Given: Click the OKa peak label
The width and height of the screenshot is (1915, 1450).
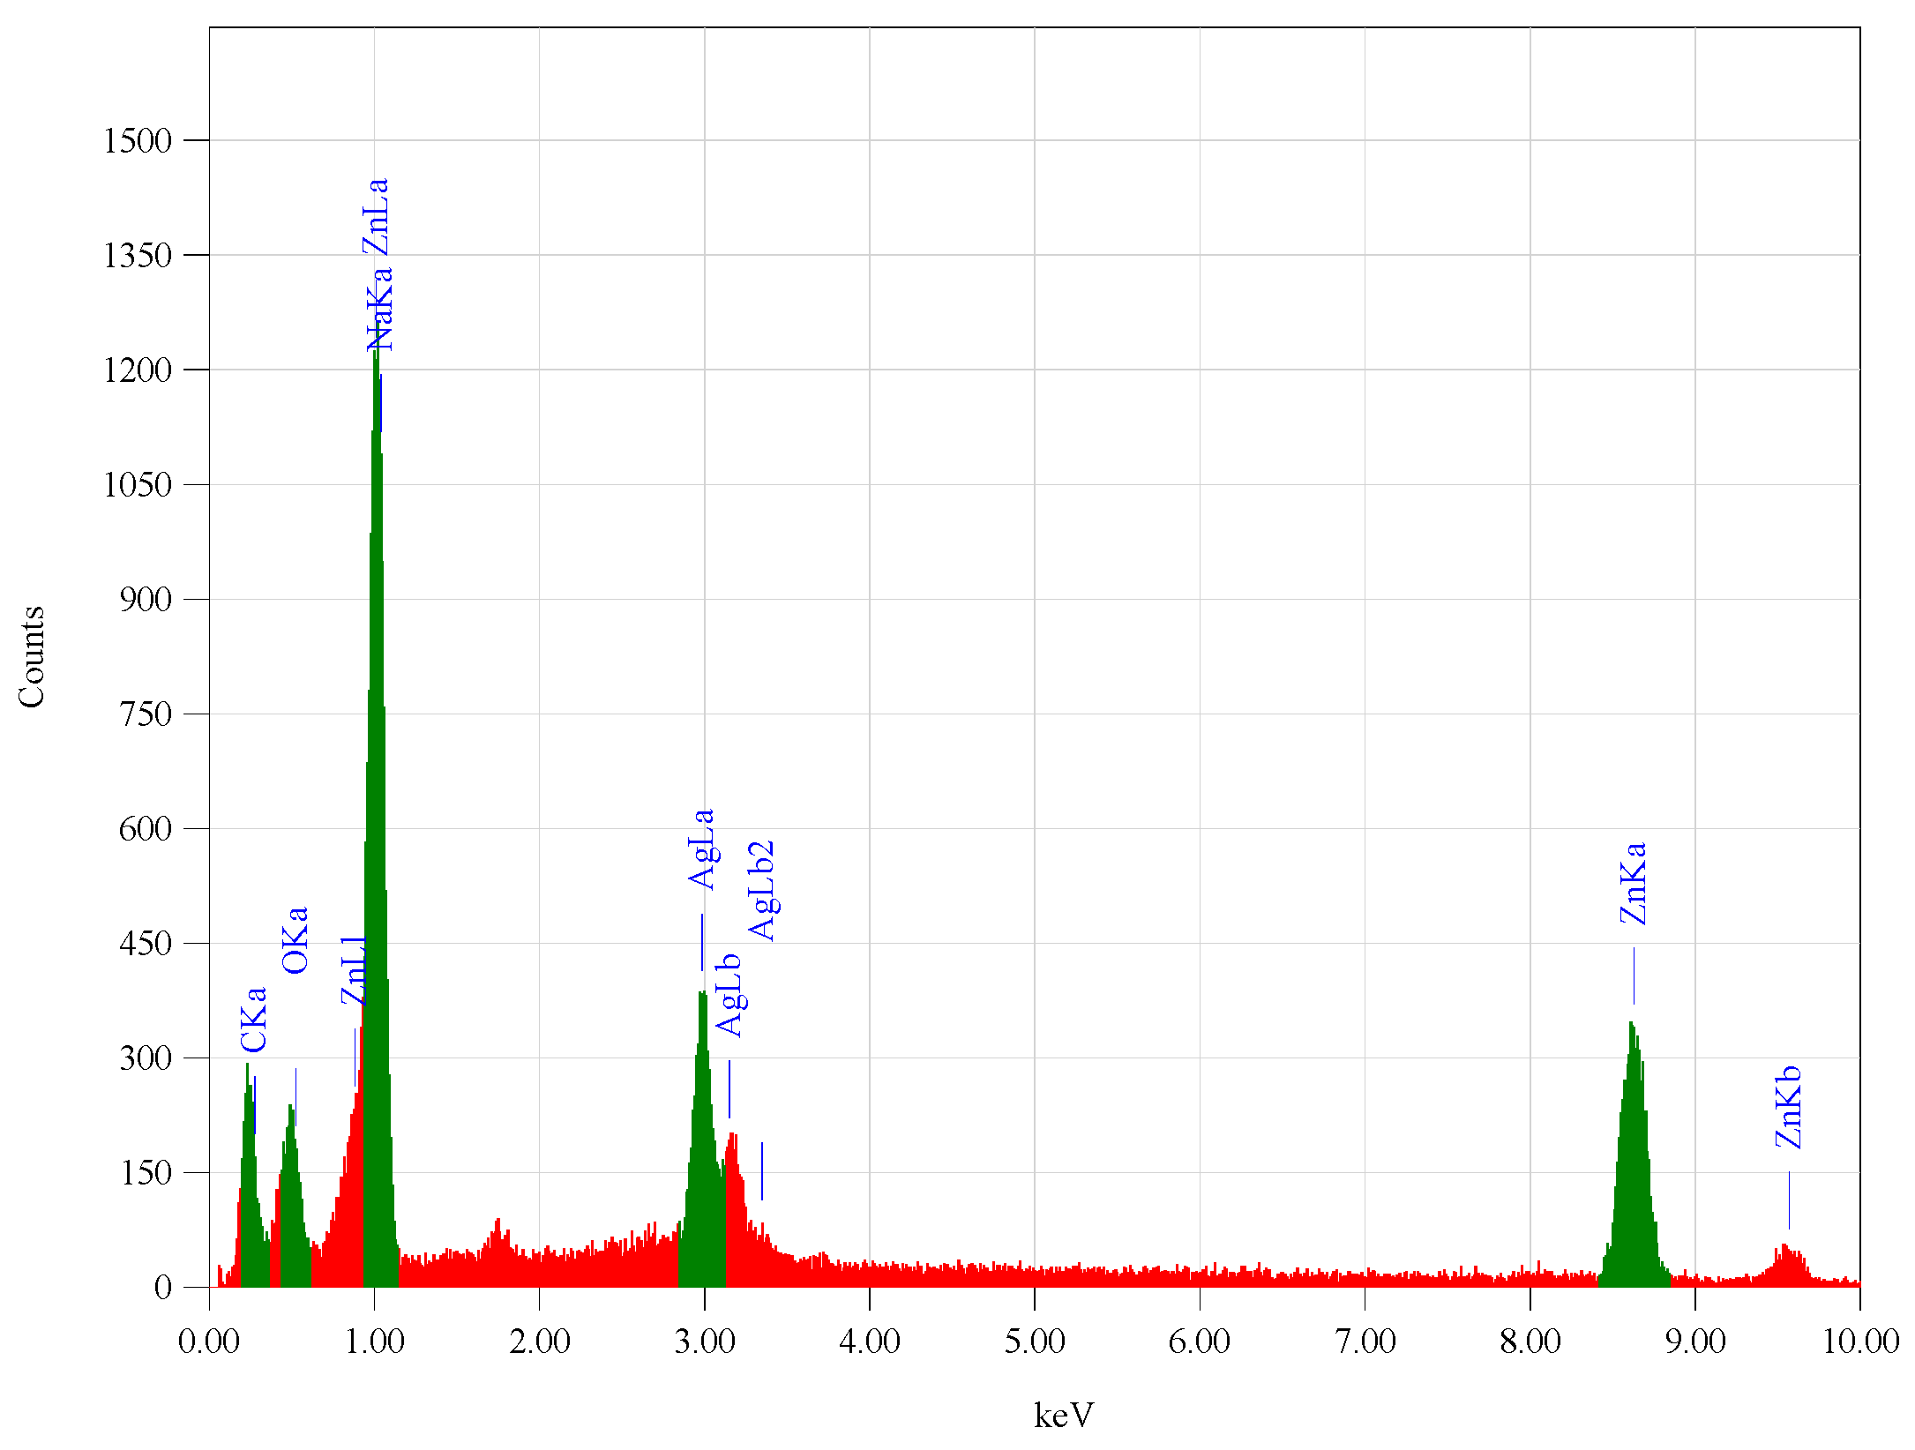Looking at the screenshot, I should (x=295, y=940).
